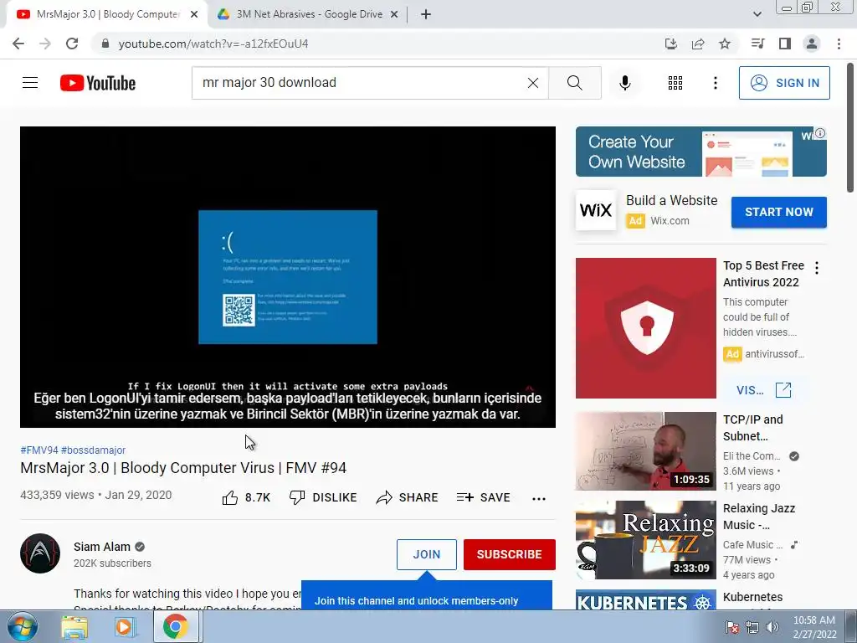The image size is (857, 643).
Task: Close the Google Drive tab
Action: (394, 15)
